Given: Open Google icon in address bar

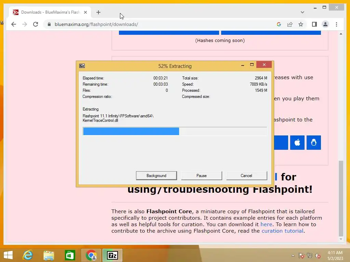Looking at the screenshot, I should tap(279, 24).
